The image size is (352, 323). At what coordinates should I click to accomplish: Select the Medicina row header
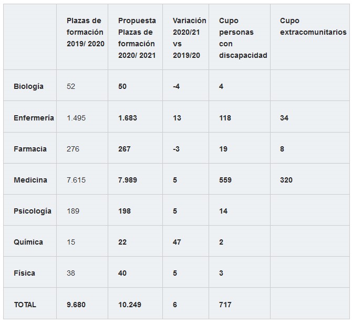coord(30,180)
